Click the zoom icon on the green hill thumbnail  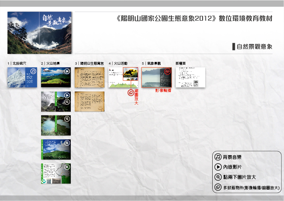pos(67,143)
